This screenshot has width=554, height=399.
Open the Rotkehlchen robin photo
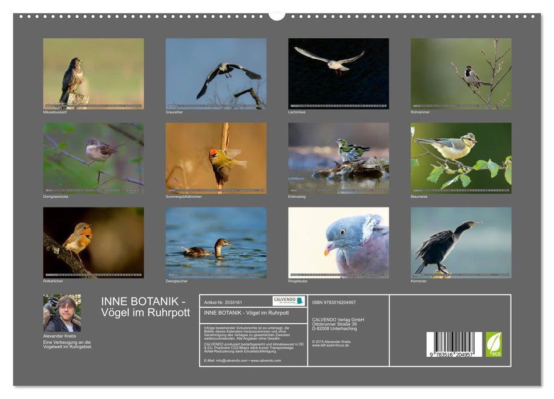click(94, 242)
